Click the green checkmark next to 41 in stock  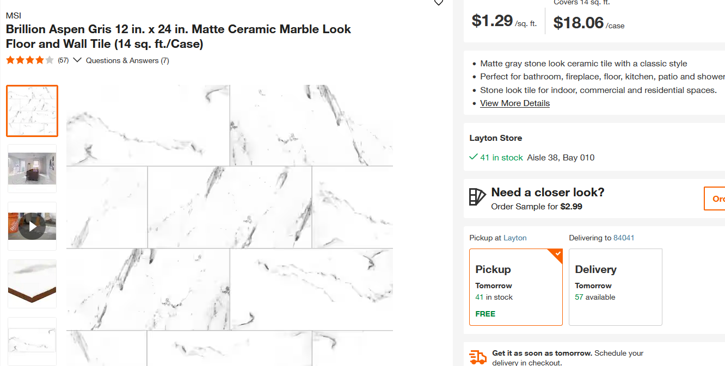[473, 157]
